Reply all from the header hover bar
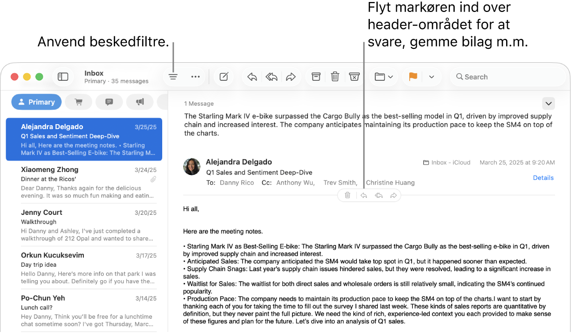The image size is (571, 333). click(379, 195)
